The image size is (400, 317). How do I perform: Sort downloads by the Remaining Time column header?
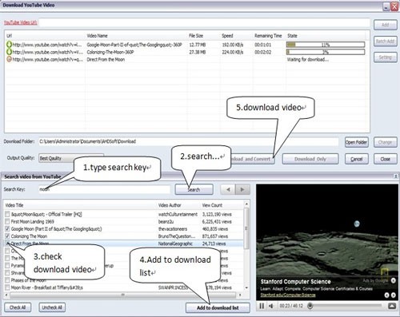(268, 36)
